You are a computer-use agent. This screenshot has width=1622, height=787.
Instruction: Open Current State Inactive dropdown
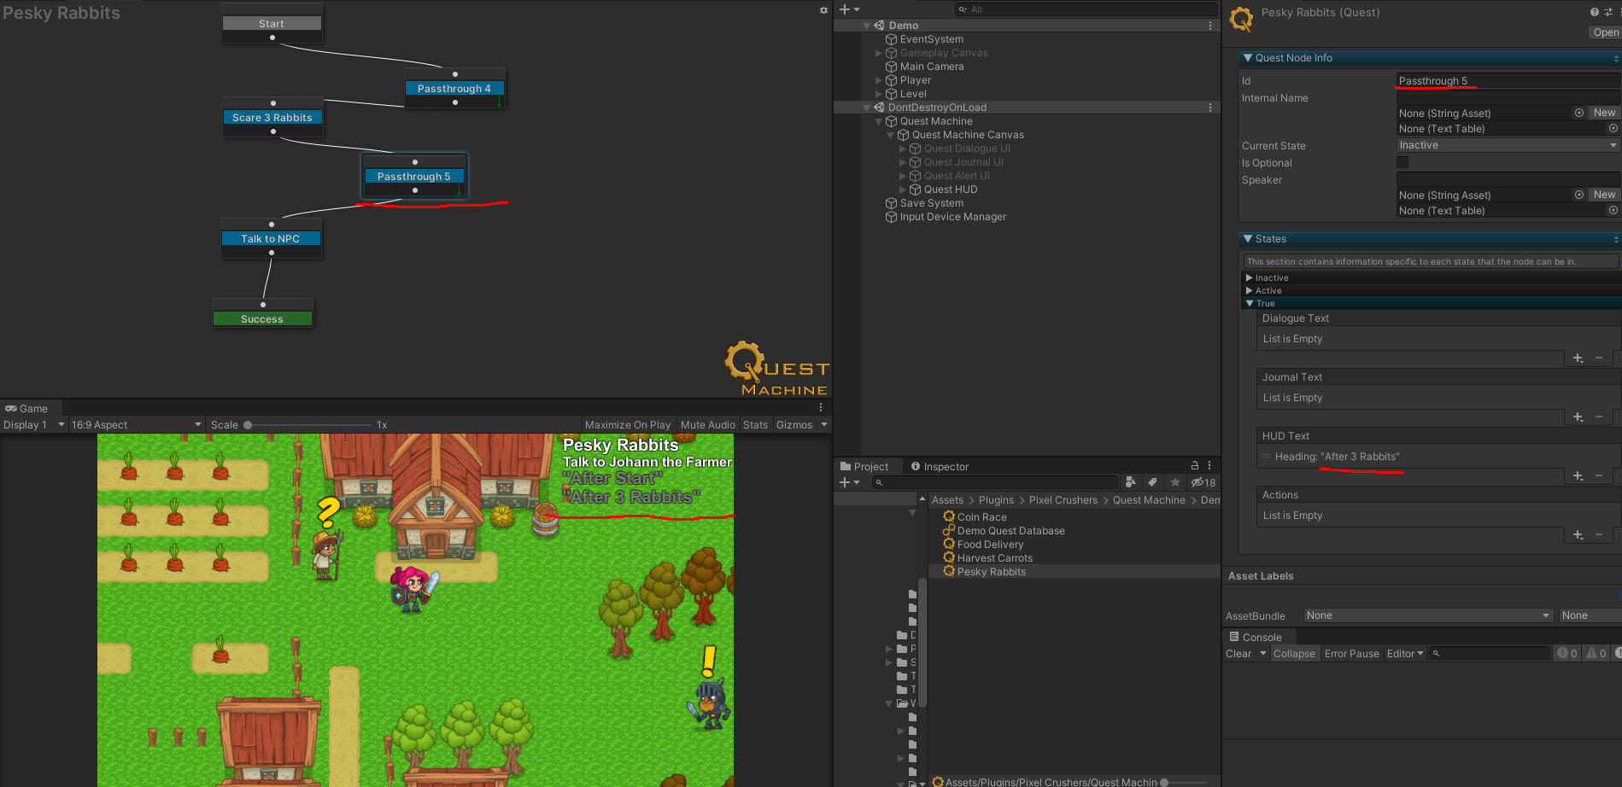point(1508,146)
